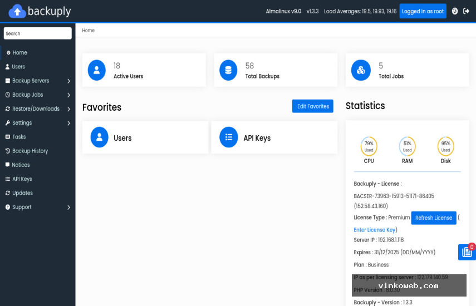The width and height of the screenshot is (476, 306).
Task: Click the 5 Total Jobs count
Action: (x=381, y=66)
